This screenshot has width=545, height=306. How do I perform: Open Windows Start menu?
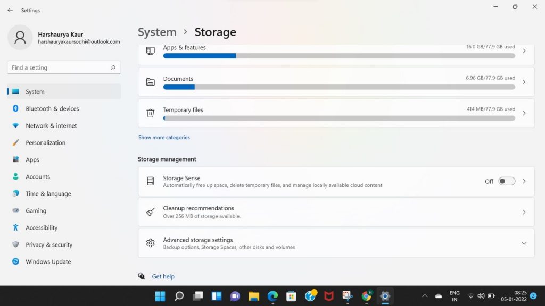click(x=160, y=296)
